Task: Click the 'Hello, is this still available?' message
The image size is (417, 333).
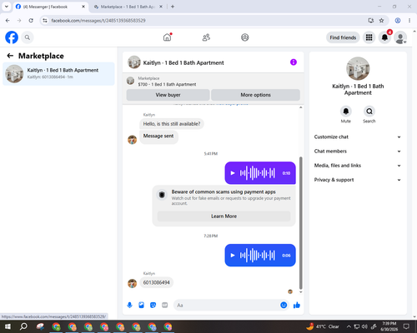Action: point(172,124)
